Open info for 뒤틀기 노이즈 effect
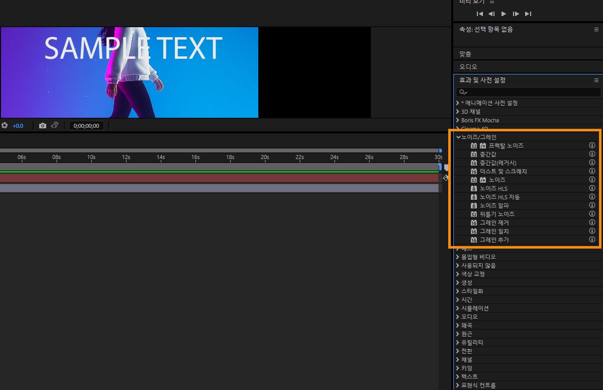603x390 pixels. 592,214
